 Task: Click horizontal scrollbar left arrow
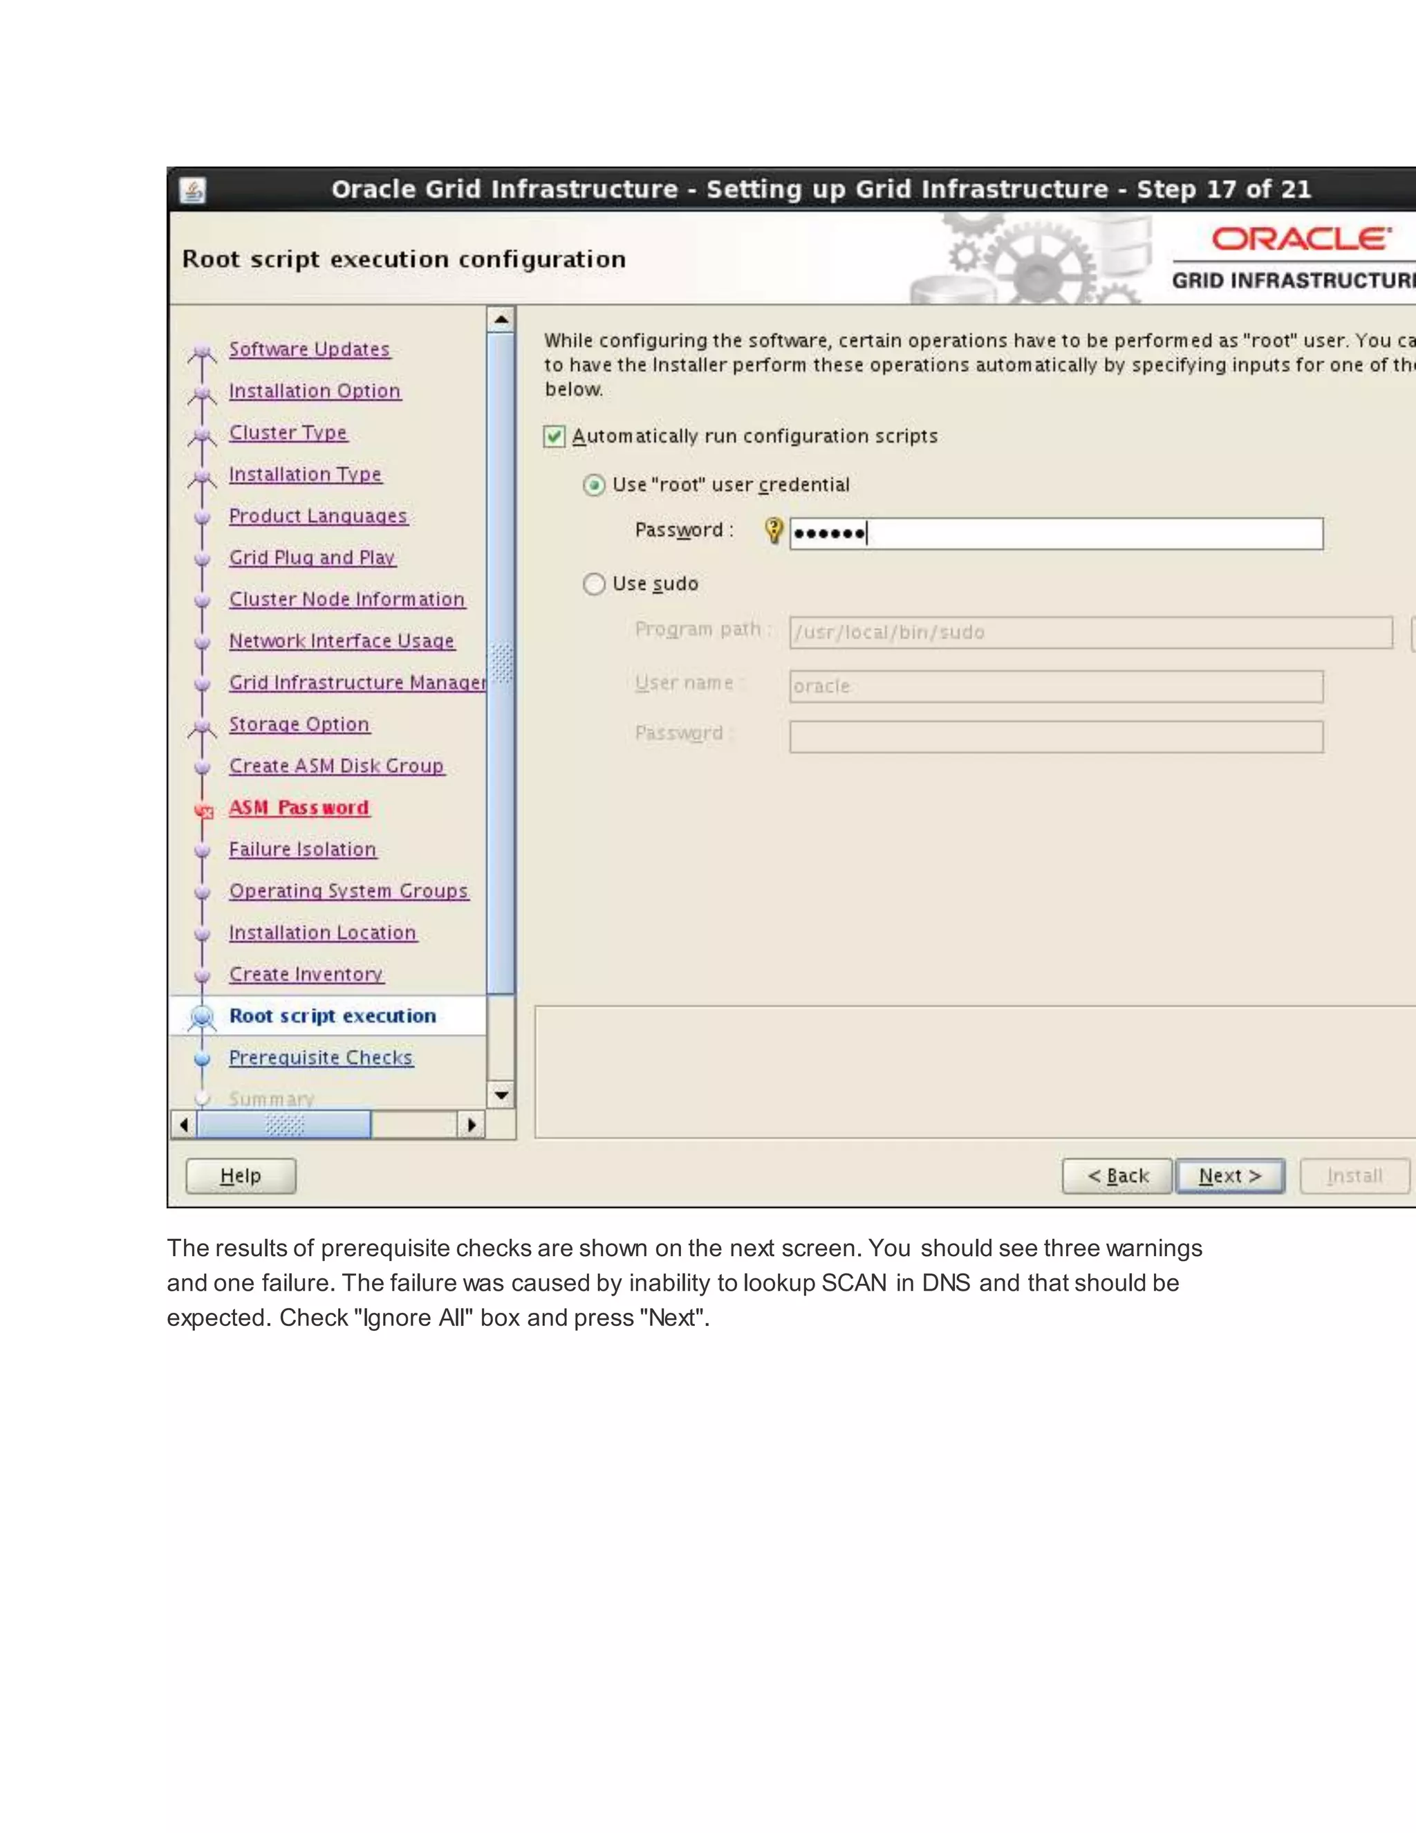[184, 1124]
